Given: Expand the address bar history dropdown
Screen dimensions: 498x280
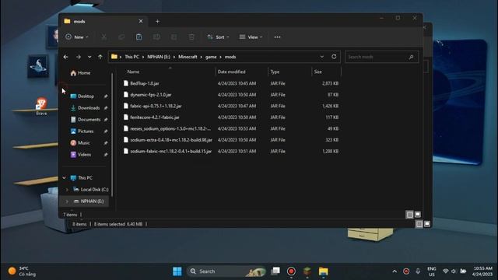Looking at the screenshot, I should click(x=321, y=57).
